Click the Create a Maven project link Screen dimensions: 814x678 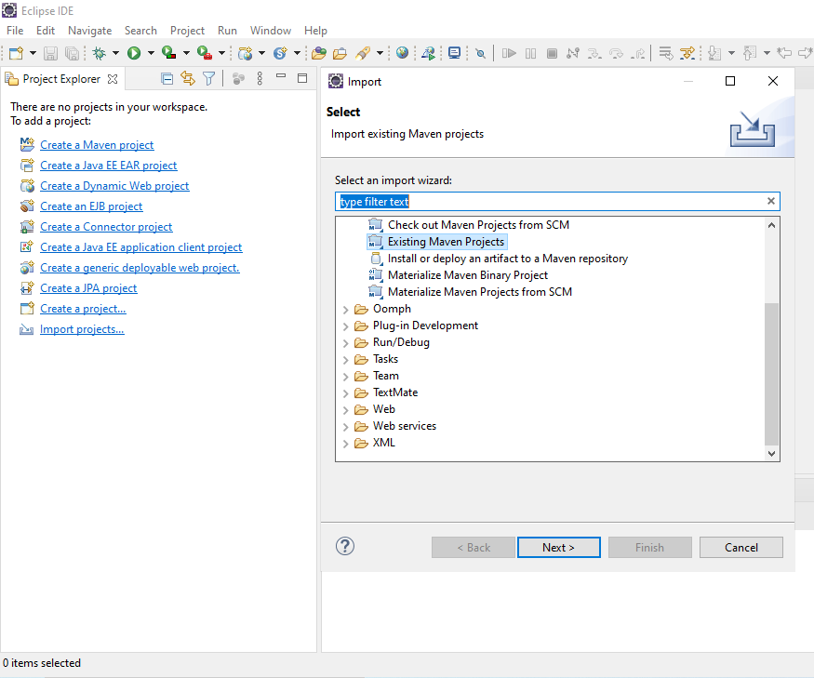[x=97, y=145]
